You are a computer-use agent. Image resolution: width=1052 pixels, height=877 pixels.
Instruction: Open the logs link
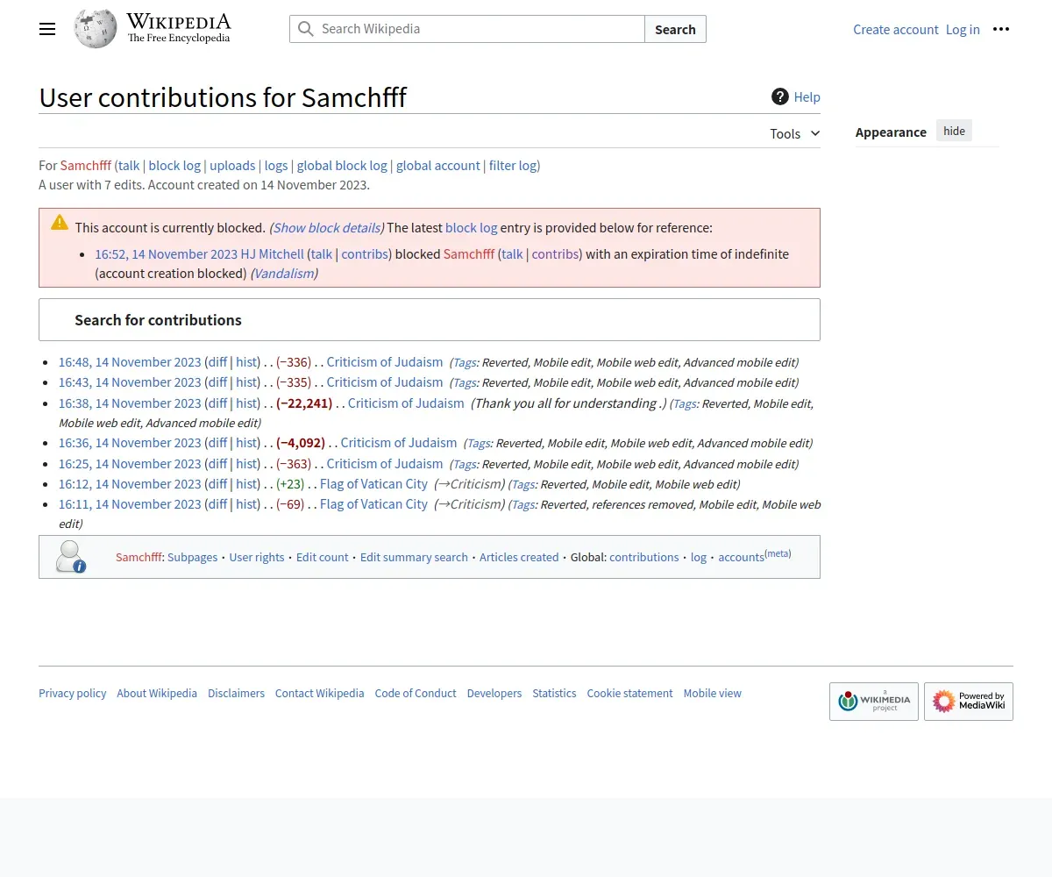pyautogui.click(x=276, y=165)
